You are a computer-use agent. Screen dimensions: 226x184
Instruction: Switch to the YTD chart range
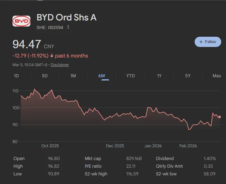130,76
